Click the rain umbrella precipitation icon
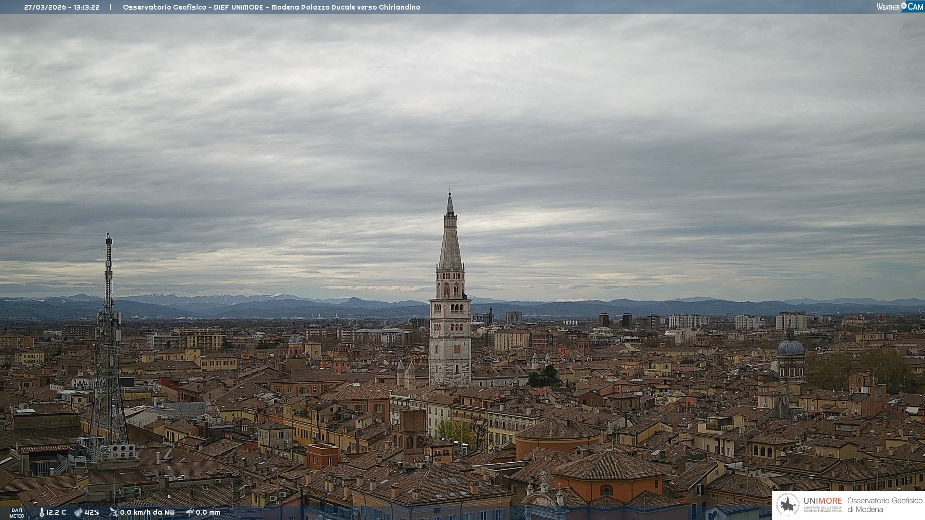Viewport: 925px width, 520px height. 189,512
